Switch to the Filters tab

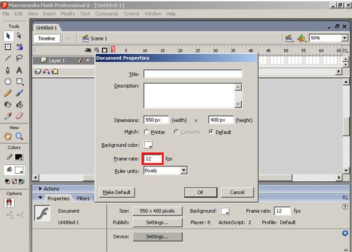[83, 198]
